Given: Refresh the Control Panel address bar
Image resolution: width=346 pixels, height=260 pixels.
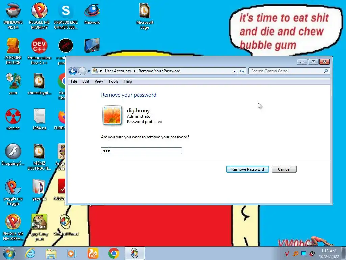Looking at the screenshot, I should [x=242, y=71].
